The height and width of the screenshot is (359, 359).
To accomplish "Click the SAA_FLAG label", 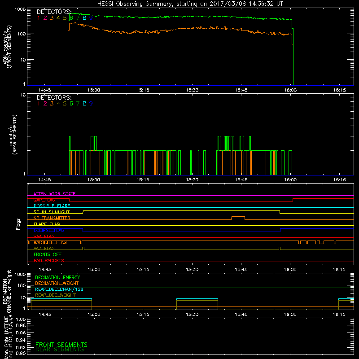I will 44,236.
